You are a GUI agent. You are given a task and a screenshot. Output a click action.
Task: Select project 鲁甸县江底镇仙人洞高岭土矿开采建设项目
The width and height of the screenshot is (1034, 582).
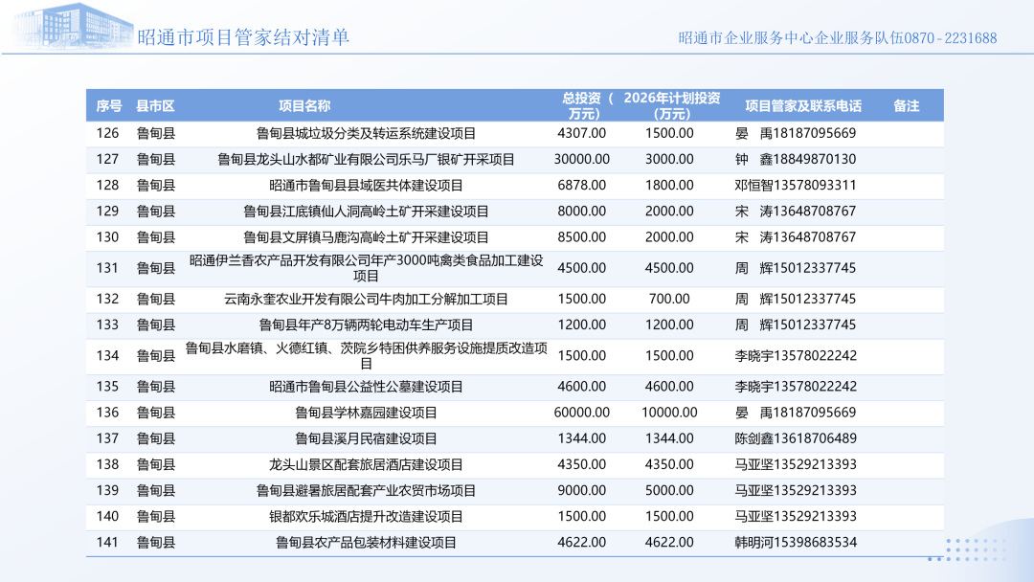coord(366,212)
